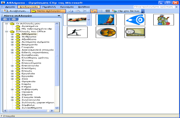Click the Εποχές folder icon

pyautogui.click(x=18, y=71)
